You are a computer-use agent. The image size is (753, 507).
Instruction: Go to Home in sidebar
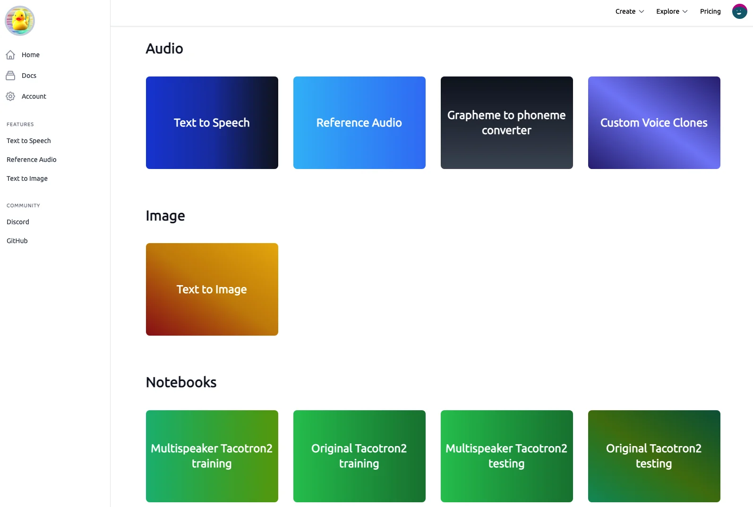pos(31,55)
